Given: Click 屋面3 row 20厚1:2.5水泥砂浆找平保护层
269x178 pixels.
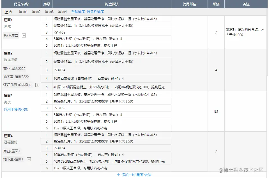Looking at the screenshot, I should click(112, 122).
